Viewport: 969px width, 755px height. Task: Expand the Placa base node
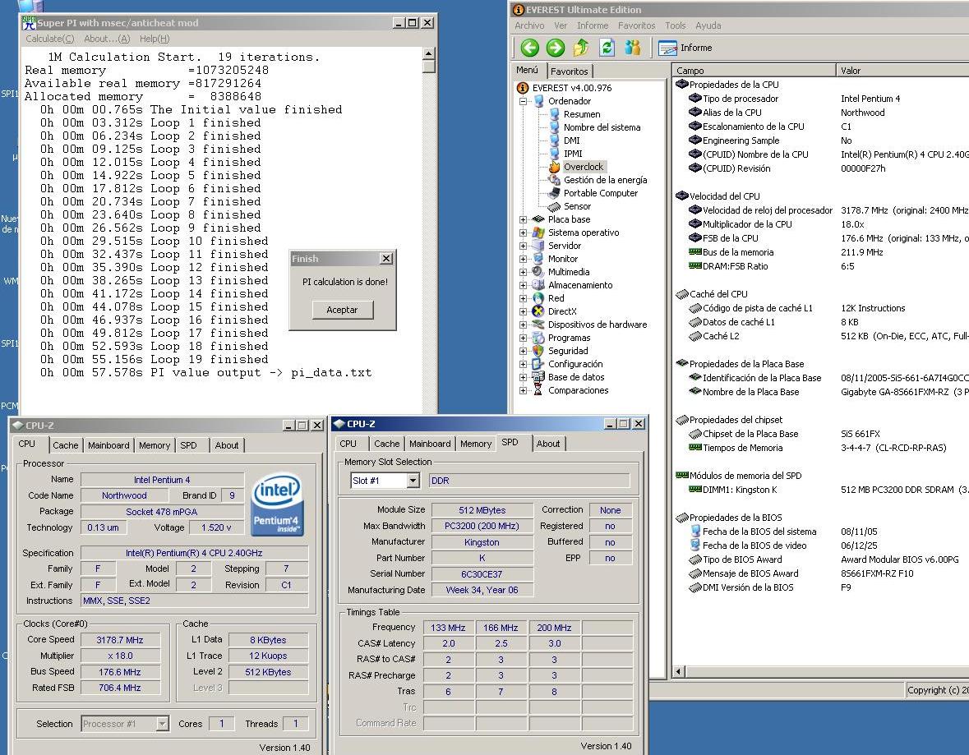pyautogui.click(x=523, y=219)
